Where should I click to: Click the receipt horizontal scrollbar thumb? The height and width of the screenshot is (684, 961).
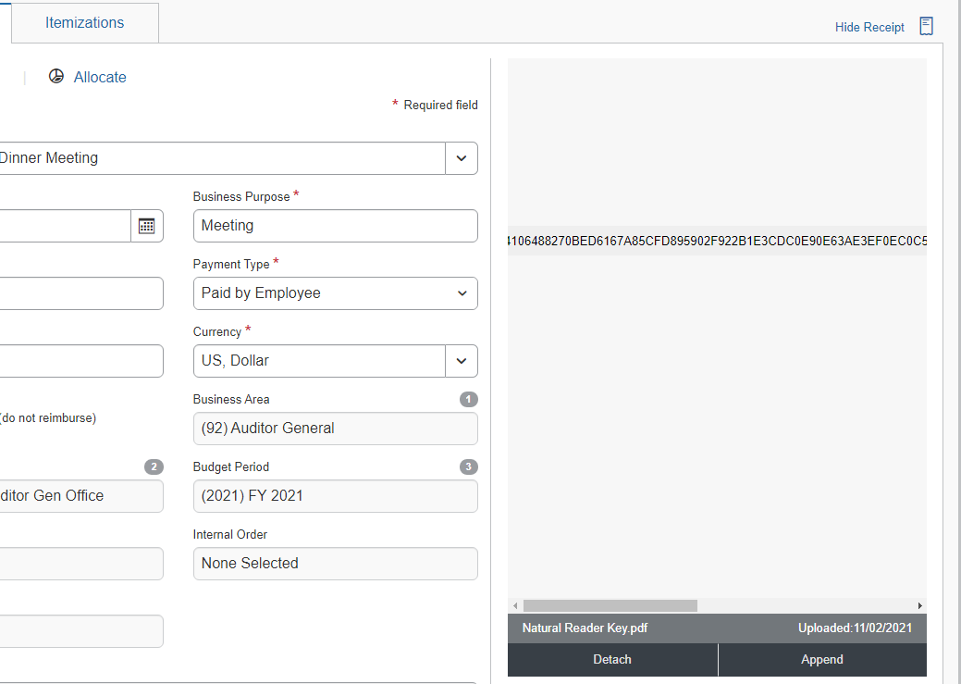pos(610,605)
